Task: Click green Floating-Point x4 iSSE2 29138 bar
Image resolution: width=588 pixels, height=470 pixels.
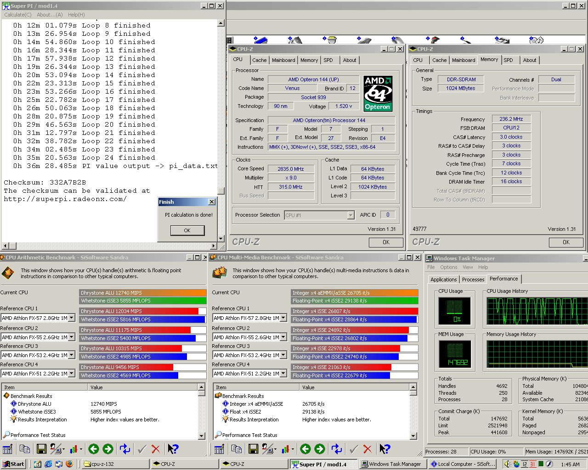Action: (355, 301)
